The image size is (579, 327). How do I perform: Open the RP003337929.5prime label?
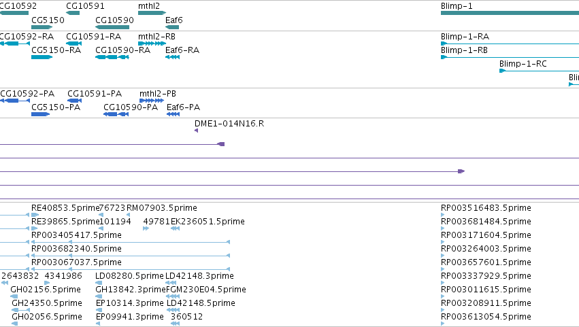coord(486,276)
